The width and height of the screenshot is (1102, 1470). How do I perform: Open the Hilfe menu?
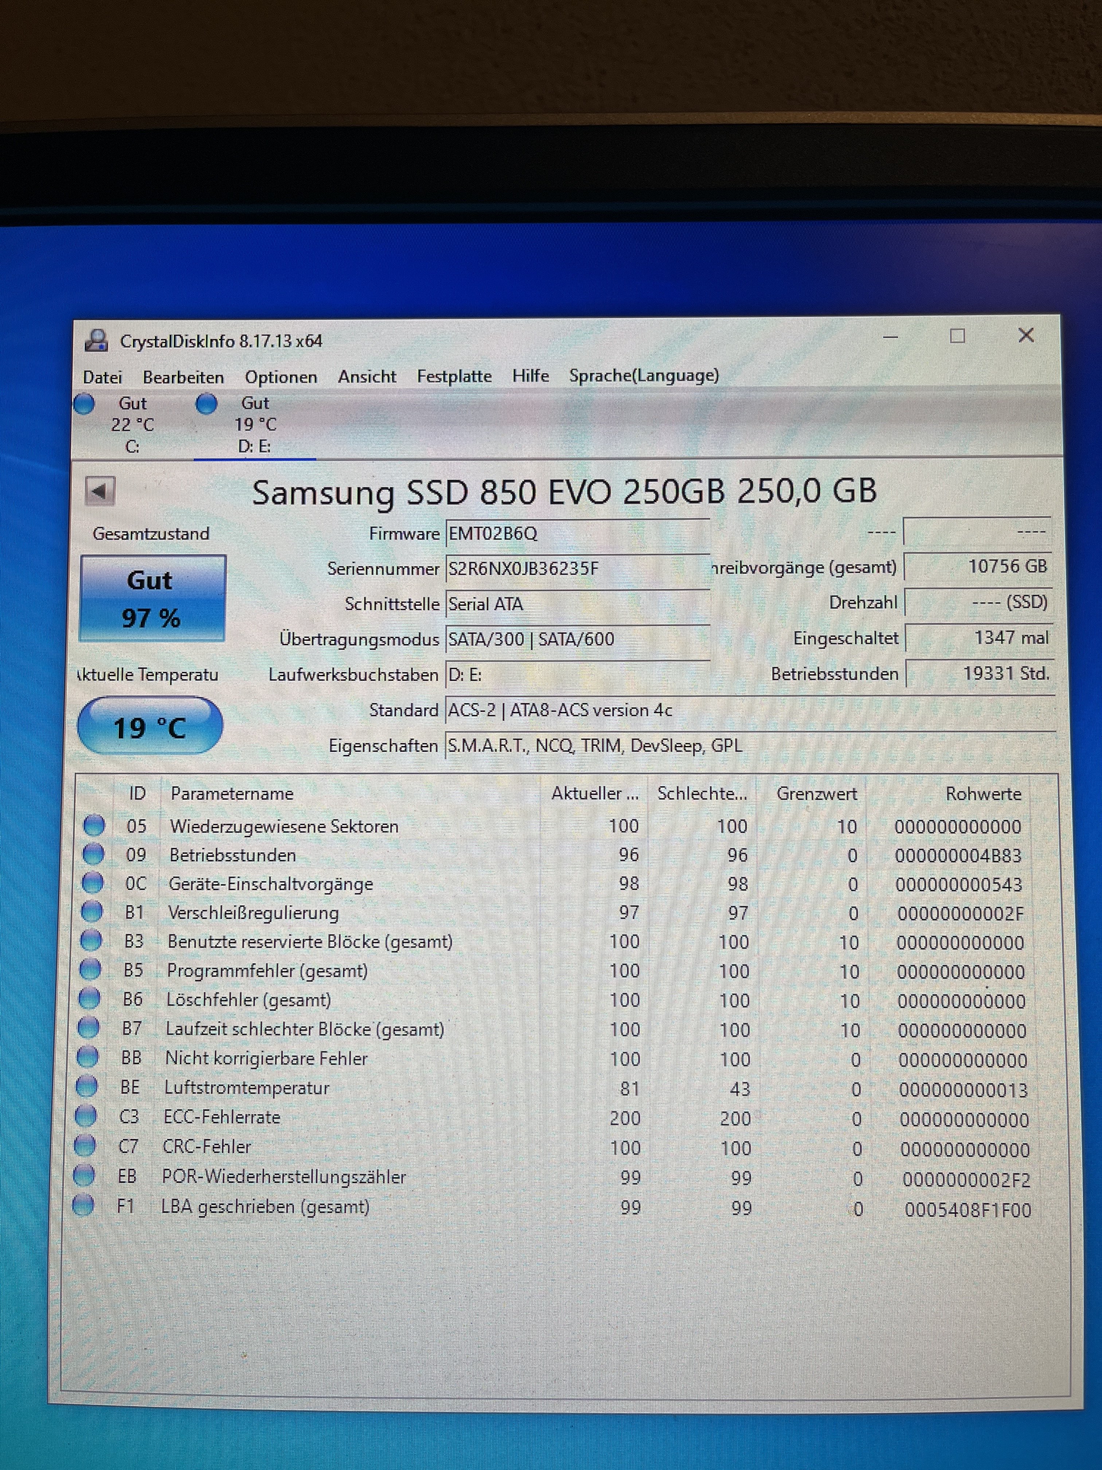pyautogui.click(x=530, y=376)
